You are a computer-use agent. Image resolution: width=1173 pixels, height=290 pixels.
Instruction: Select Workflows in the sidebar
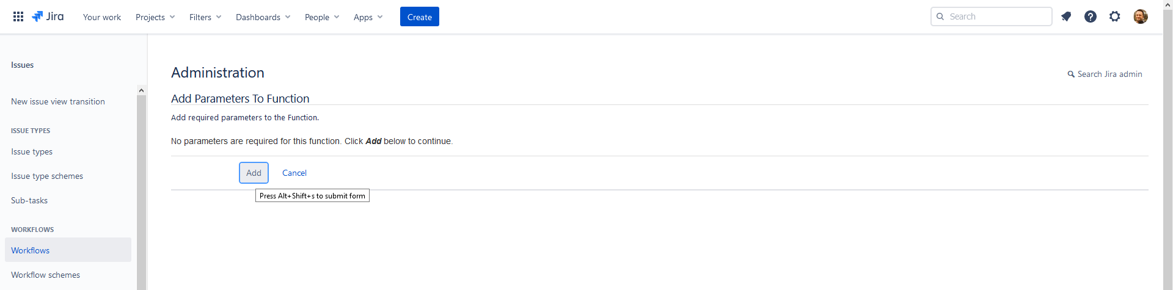coord(31,250)
